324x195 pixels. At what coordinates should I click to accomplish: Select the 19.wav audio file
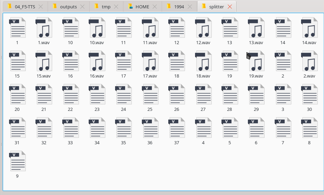pyautogui.click(x=256, y=61)
